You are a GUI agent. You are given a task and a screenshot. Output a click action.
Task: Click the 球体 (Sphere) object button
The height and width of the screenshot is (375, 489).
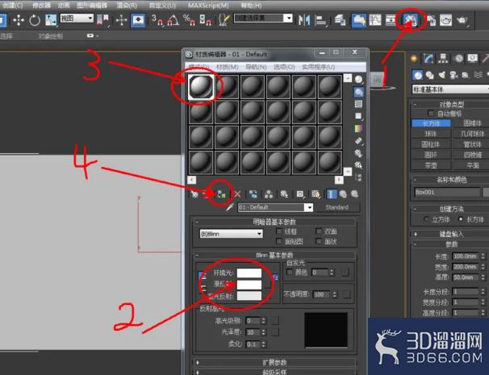tap(431, 133)
